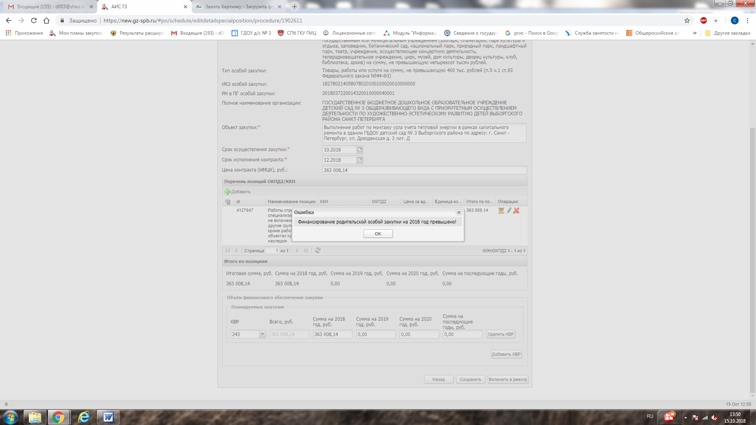Click the Сумма на 2019 год input field
The width and height of the screenshot is (756, 425).
click(x=376, y=334)
